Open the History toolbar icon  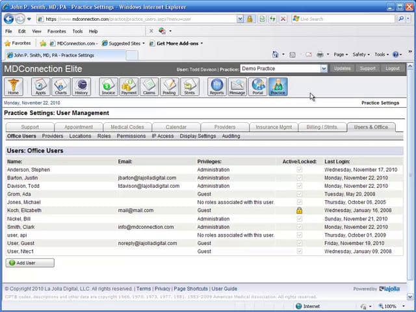[81, 86]
